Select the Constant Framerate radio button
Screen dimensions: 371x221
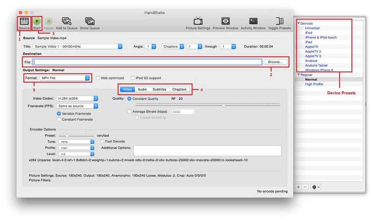click(59, 119)
